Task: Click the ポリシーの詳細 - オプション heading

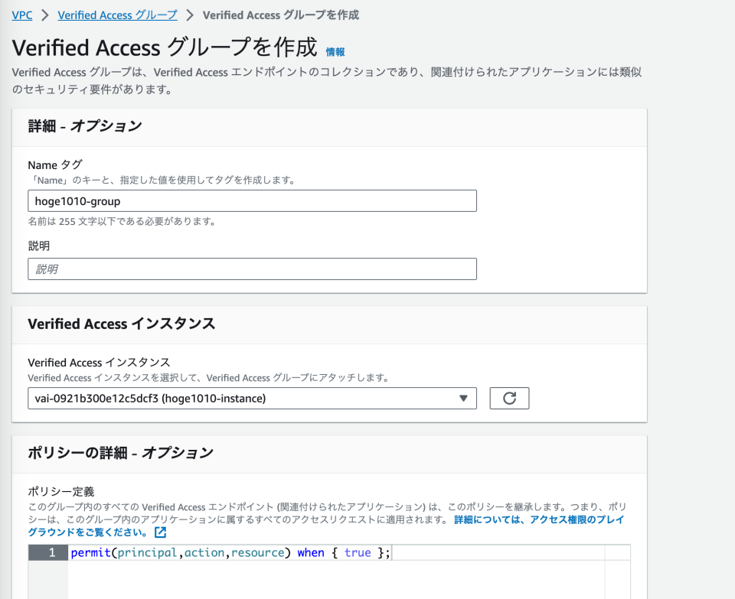Action: point(120,452)
